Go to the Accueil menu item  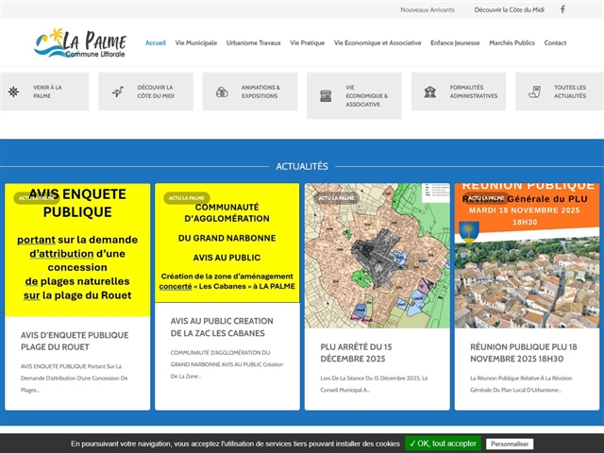tap(156, 42)
